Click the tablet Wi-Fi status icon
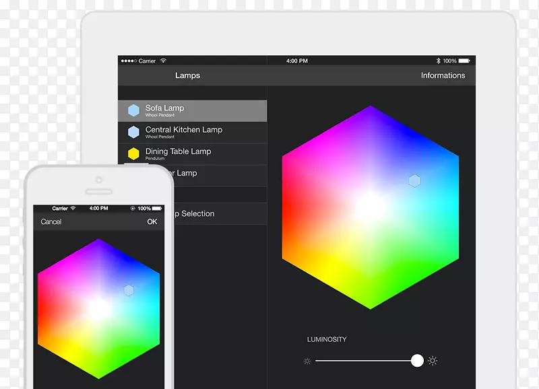539x389 pixels. click(163, 61)
